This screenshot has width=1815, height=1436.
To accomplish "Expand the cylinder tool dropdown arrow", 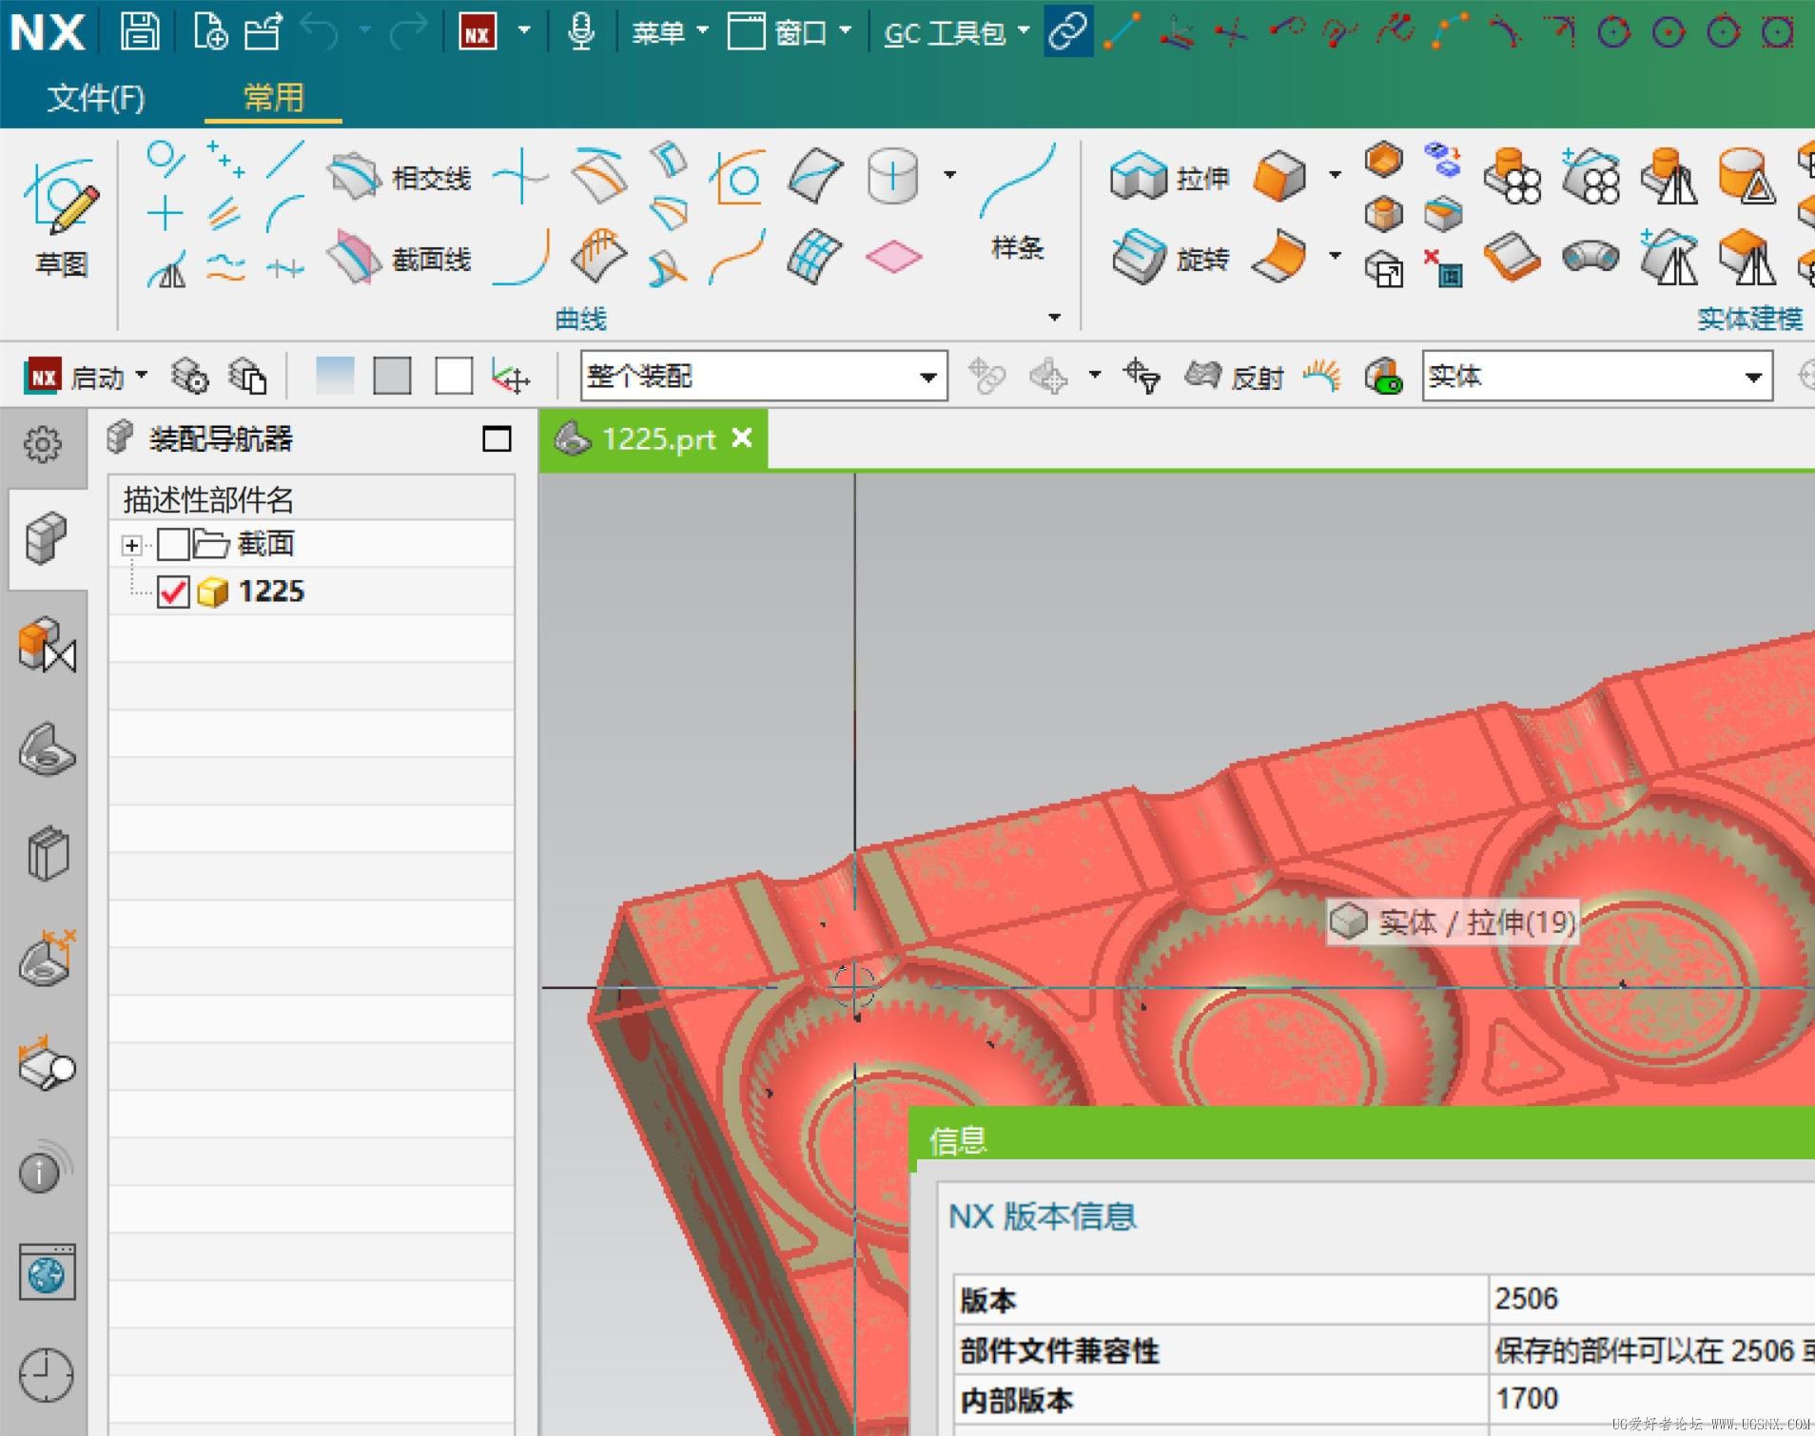I will 949,175.
